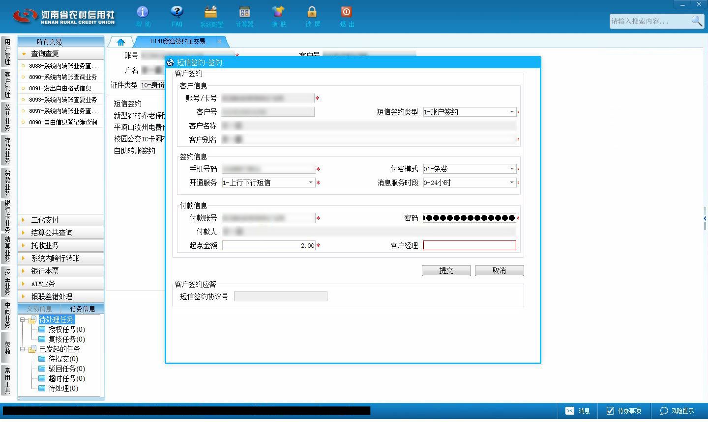The height and width of the screenshot is (422, 708).
Task: Select 自助转账签约 in the list
Action: tap(135, 151)
